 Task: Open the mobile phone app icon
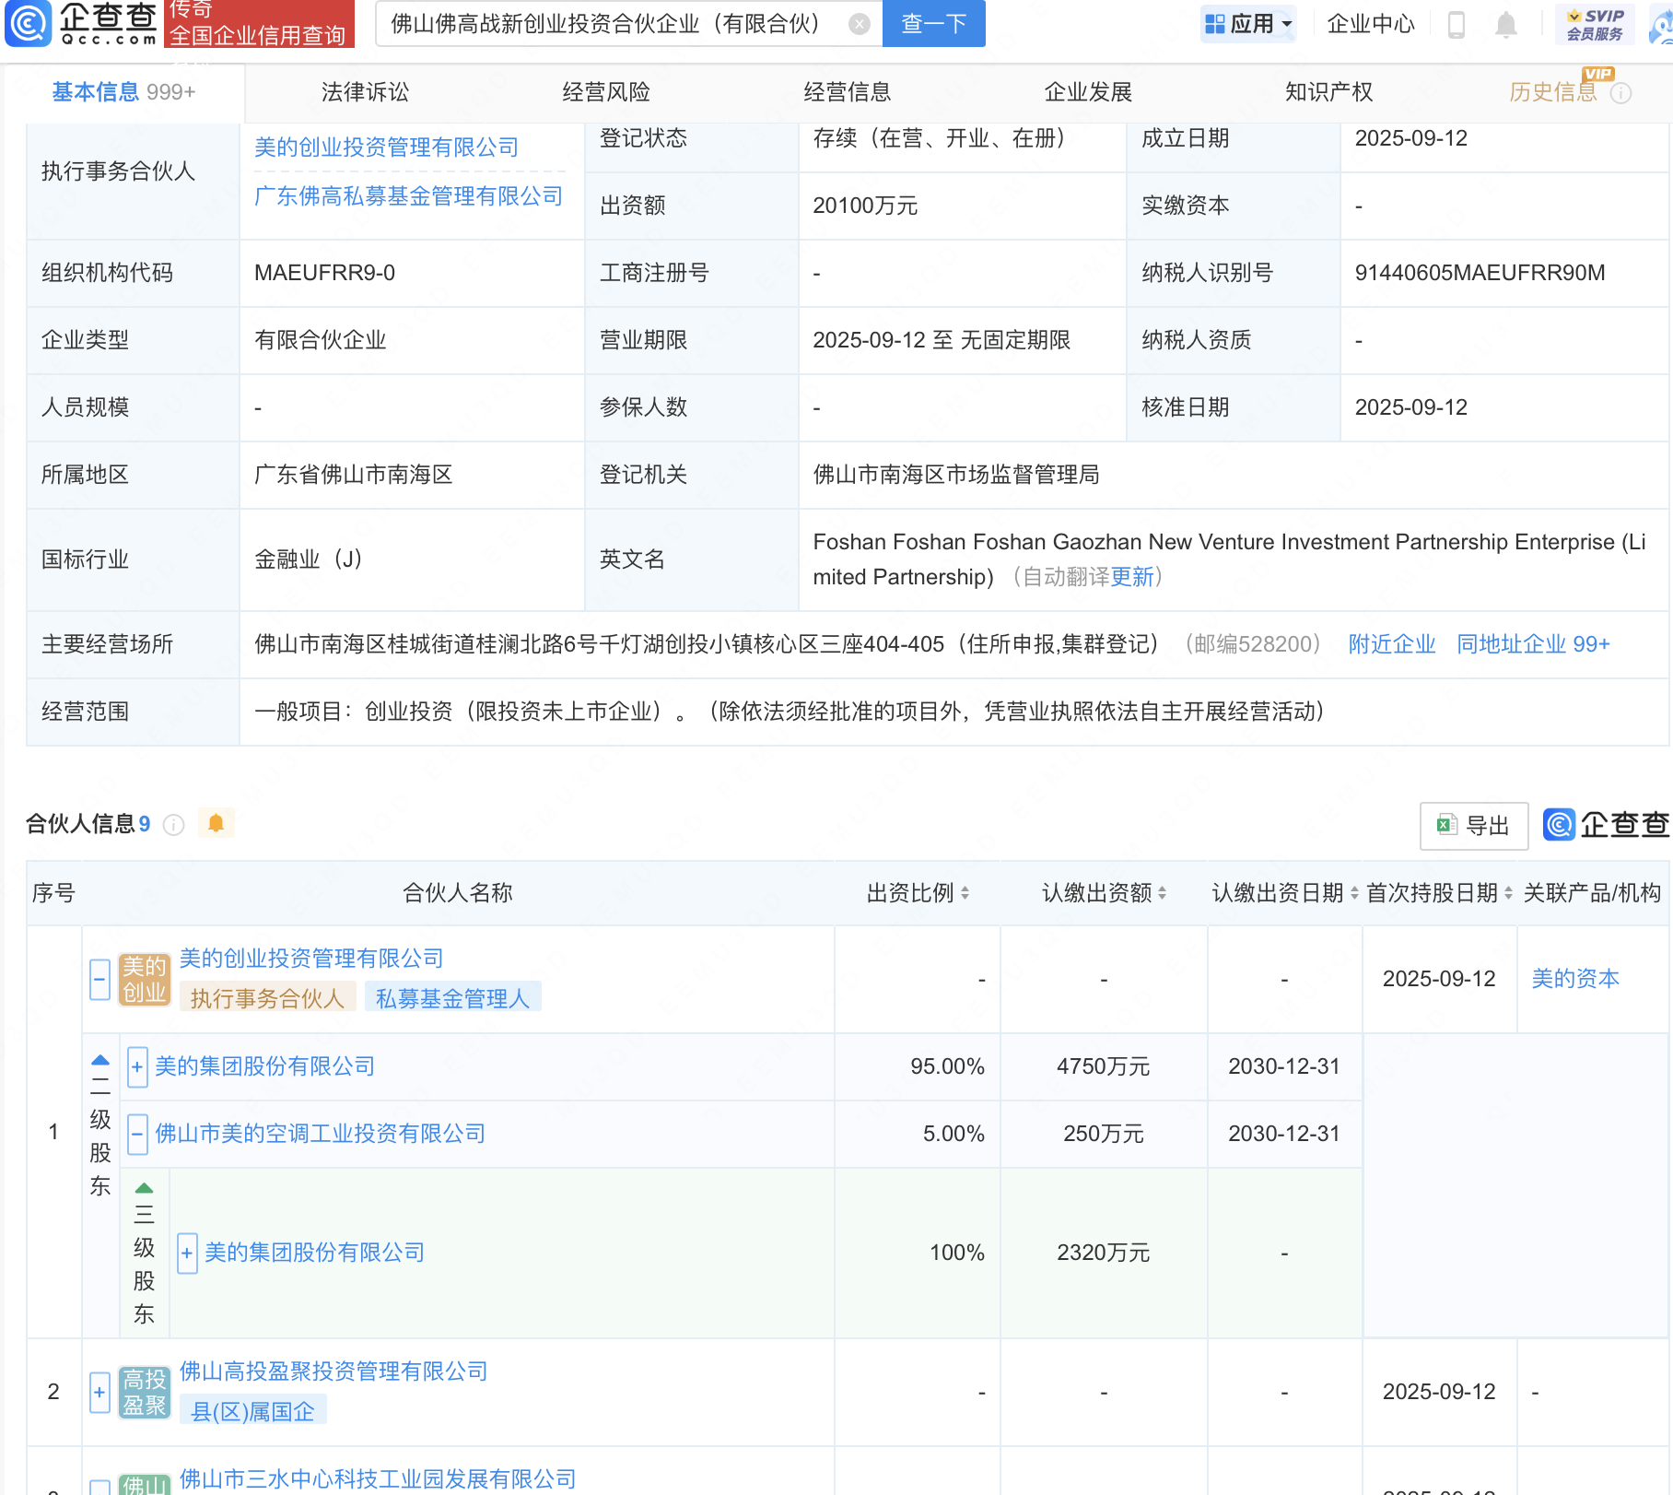(1457, 24)
